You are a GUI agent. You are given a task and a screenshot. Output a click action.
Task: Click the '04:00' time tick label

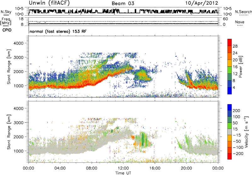click(60, 168)
